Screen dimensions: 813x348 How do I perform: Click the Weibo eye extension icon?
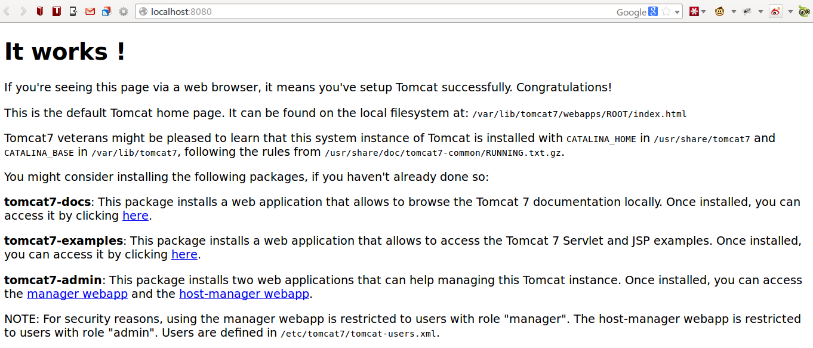click(775, 11)
